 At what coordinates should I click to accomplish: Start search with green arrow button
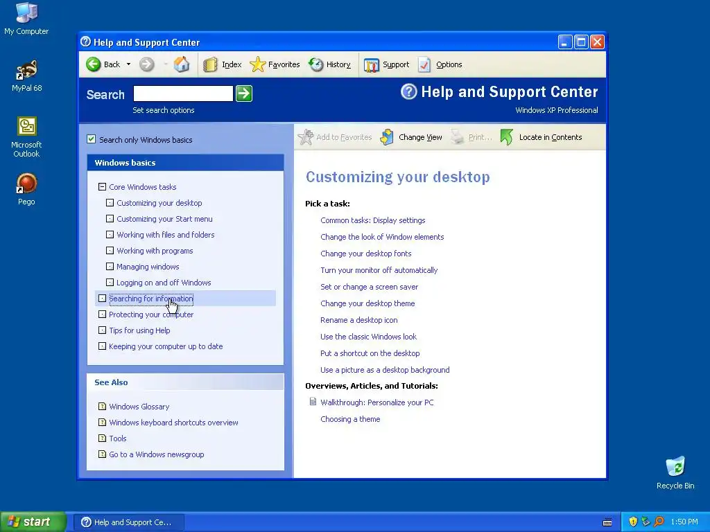pos(244,94)
